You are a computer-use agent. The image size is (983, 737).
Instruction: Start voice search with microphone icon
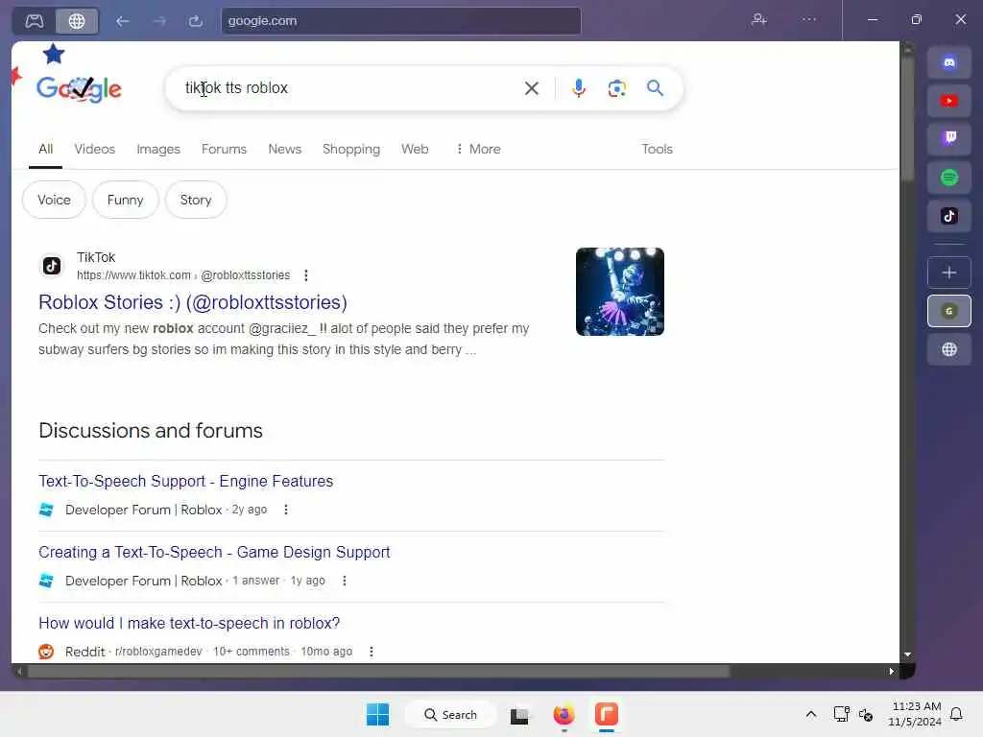point(579,88)
